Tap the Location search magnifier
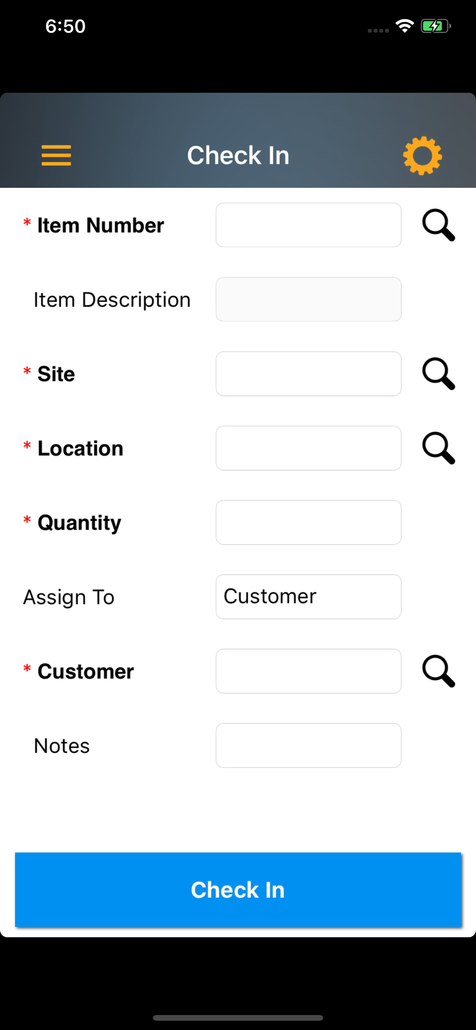 tap(438, 448)
